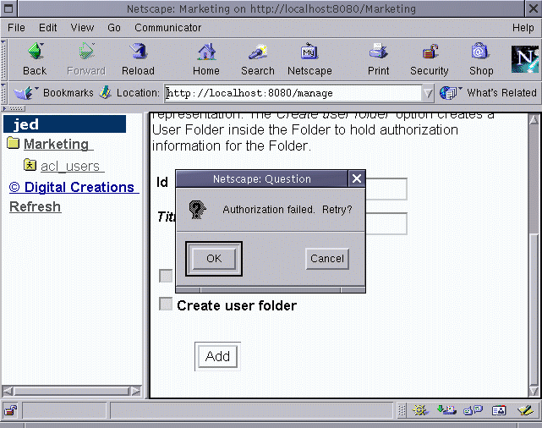Click the Refresh link in the sidebar
The image size is (542, 428).
tap(35, 206)
